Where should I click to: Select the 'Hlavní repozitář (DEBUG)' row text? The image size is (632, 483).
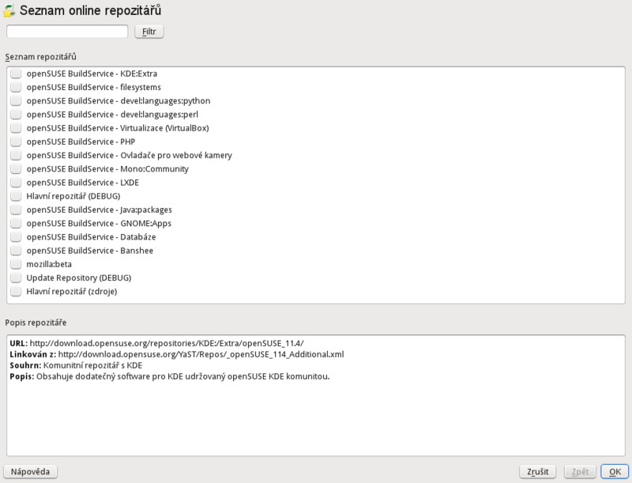[73, 196]
